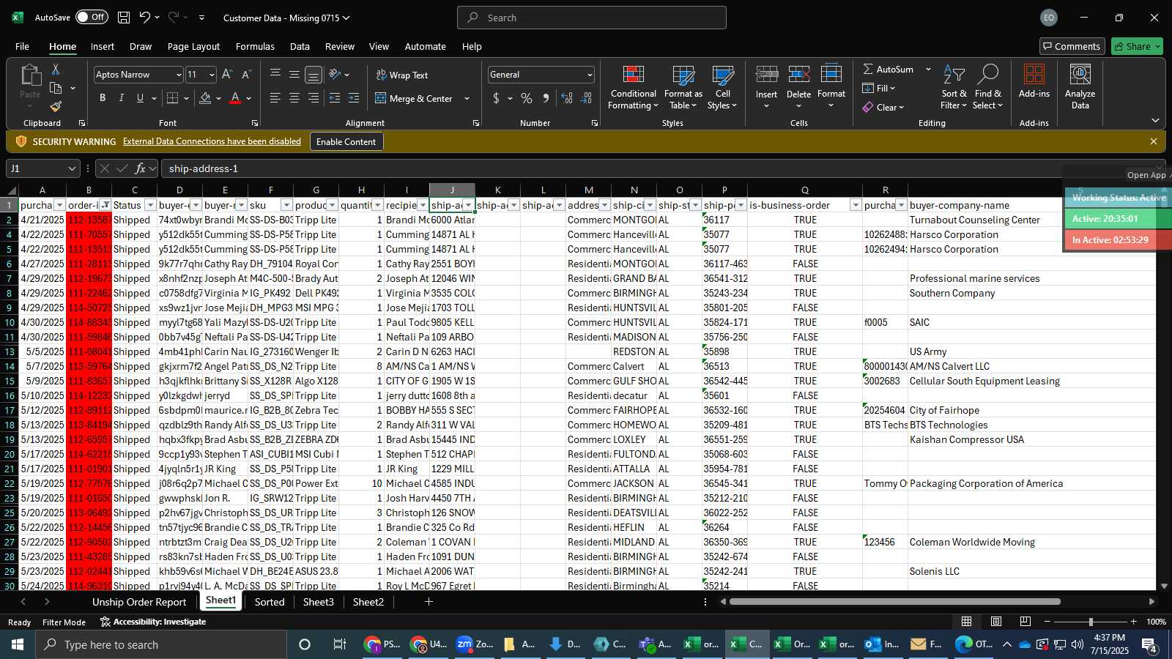Open the File menu
1172x659 pixels.
click(x=23, y=46)
